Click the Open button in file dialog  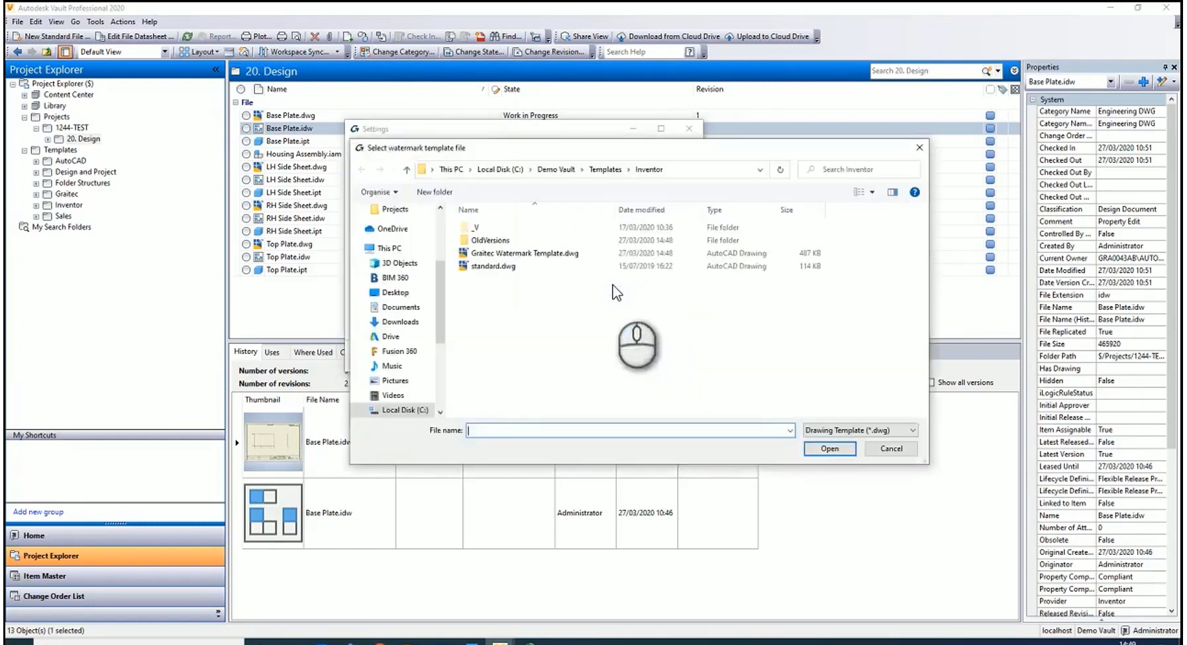(829, 449)
